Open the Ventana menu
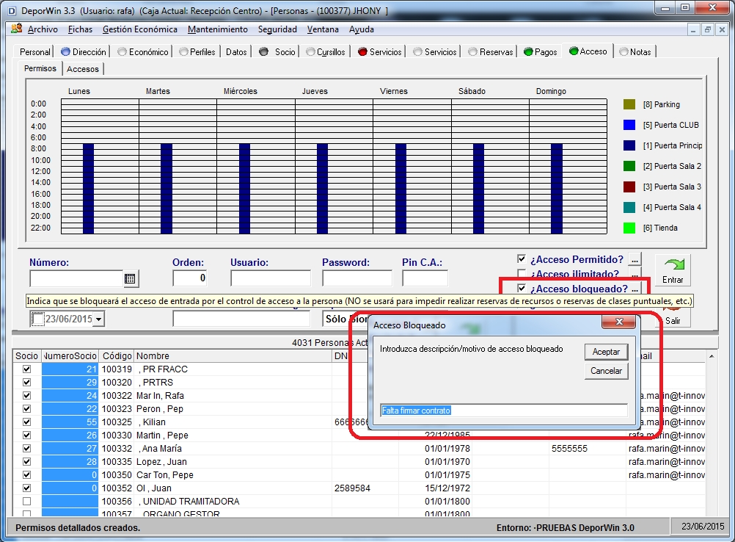The width and height of the screenshot is (735, 542). [323, 29]
